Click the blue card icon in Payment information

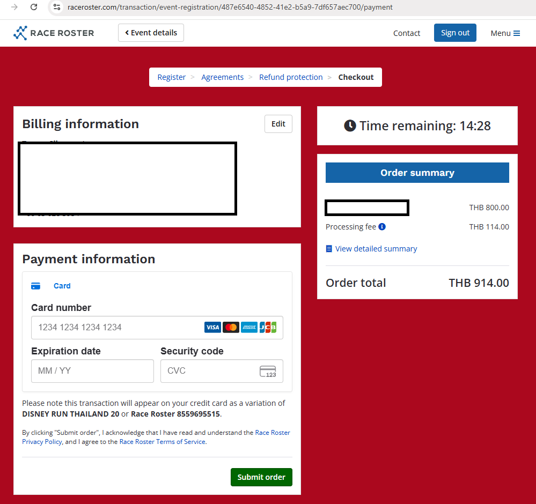[x=35, y=286]
